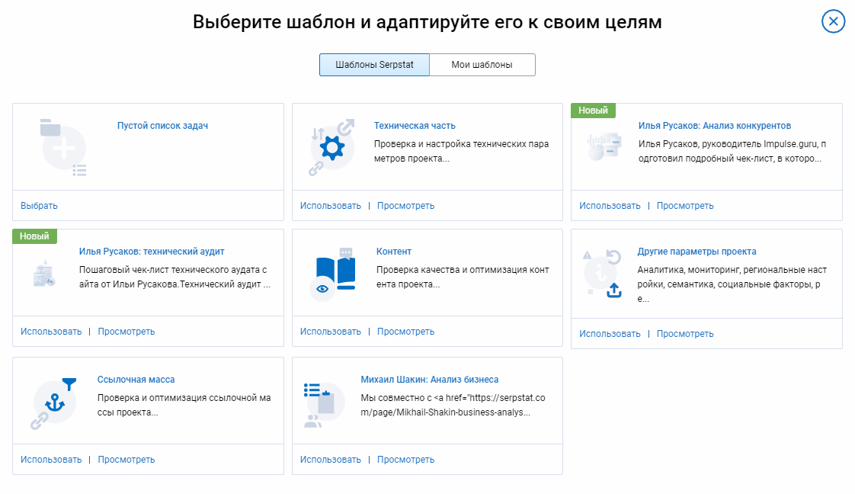Switch to Шаблоны Serpstat tab
Image resolution: width=855 pixels, height=494 pixels.
[374, 64]
